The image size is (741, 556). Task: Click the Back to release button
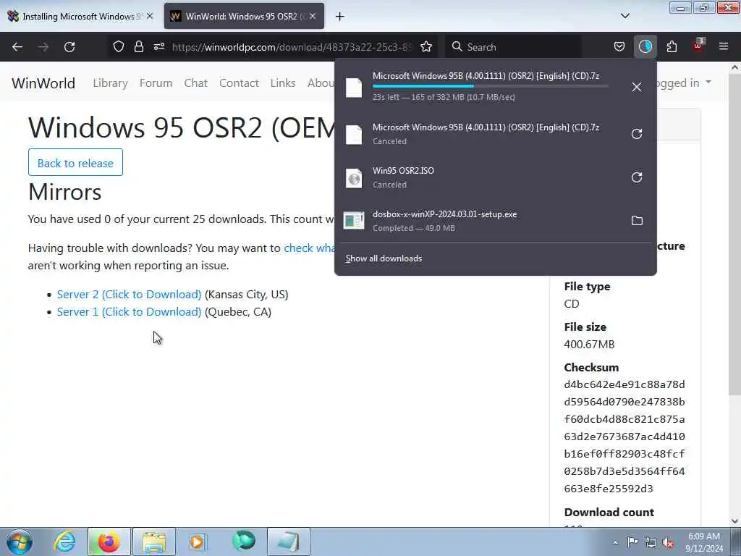[x=75, y=163]
